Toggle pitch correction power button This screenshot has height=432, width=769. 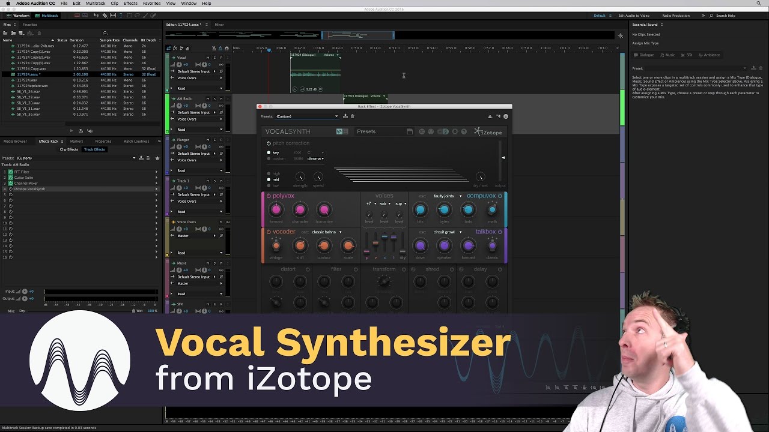[x=269, y=143]
